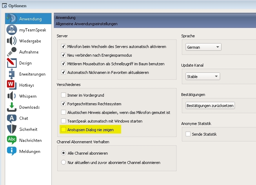Open the Downloads arrow icon

click(x=12, y=107)
